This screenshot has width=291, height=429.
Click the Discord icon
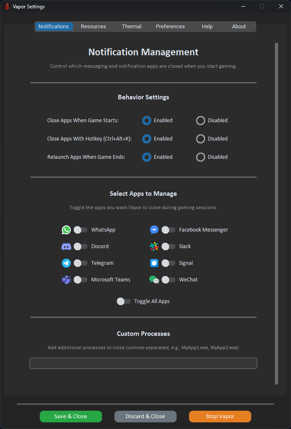point(66,246)
